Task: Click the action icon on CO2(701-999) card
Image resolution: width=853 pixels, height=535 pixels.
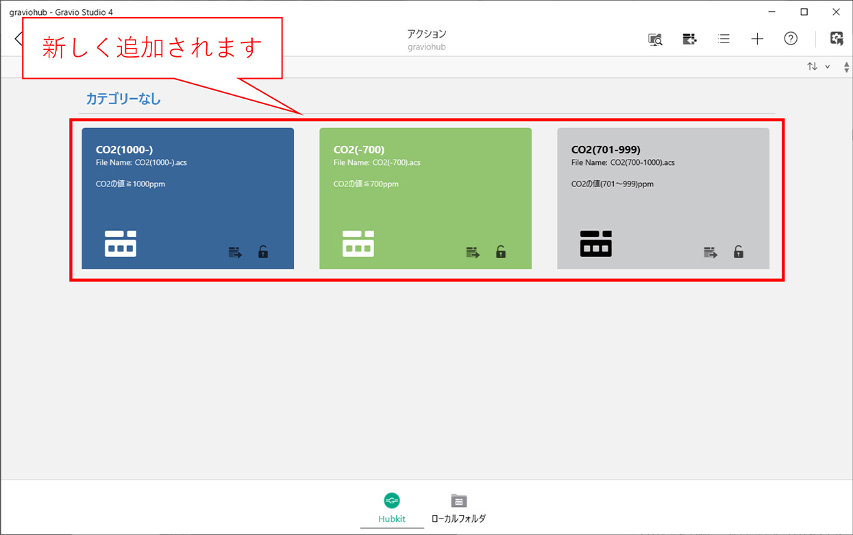Action: pos(596,244)
